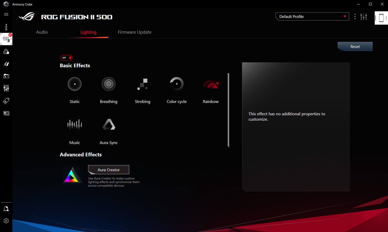Image resolution: width=388 pixels, height=232 pixels.
Task: Open the equalizer sliders icon near profile
Action: 364,17
